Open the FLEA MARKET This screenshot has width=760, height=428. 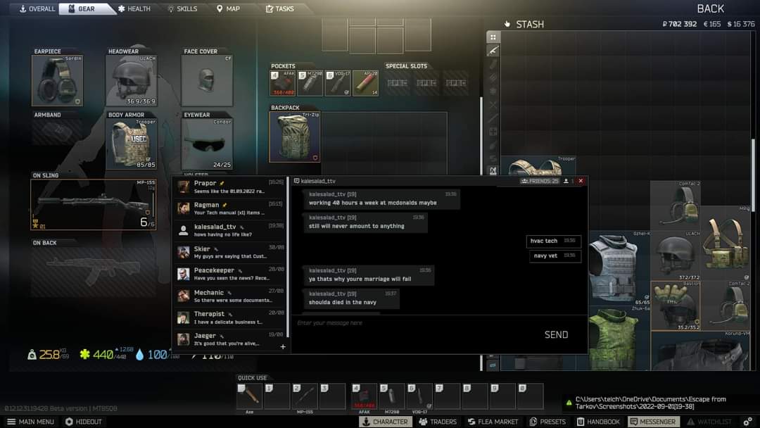click(493, 422)
